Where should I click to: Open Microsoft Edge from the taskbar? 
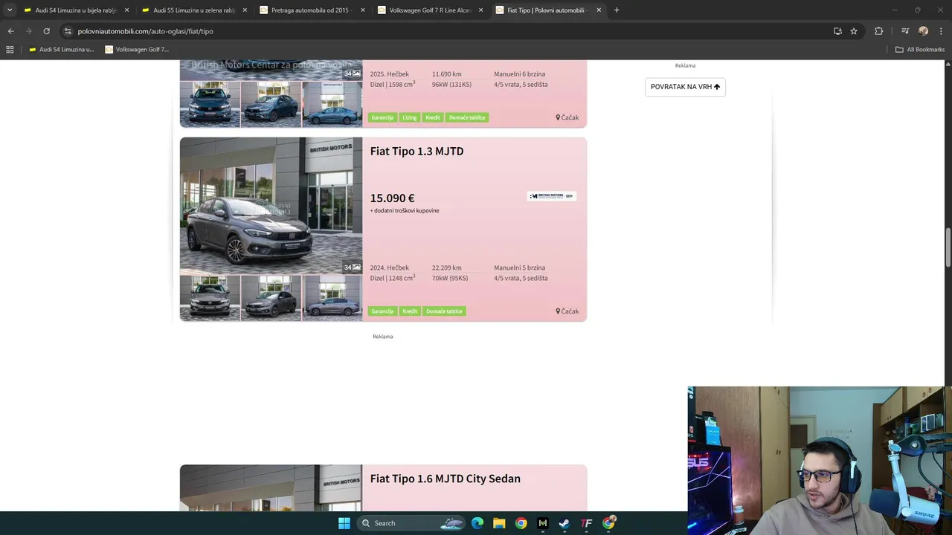pyautogui.click(x=477, y=523)
